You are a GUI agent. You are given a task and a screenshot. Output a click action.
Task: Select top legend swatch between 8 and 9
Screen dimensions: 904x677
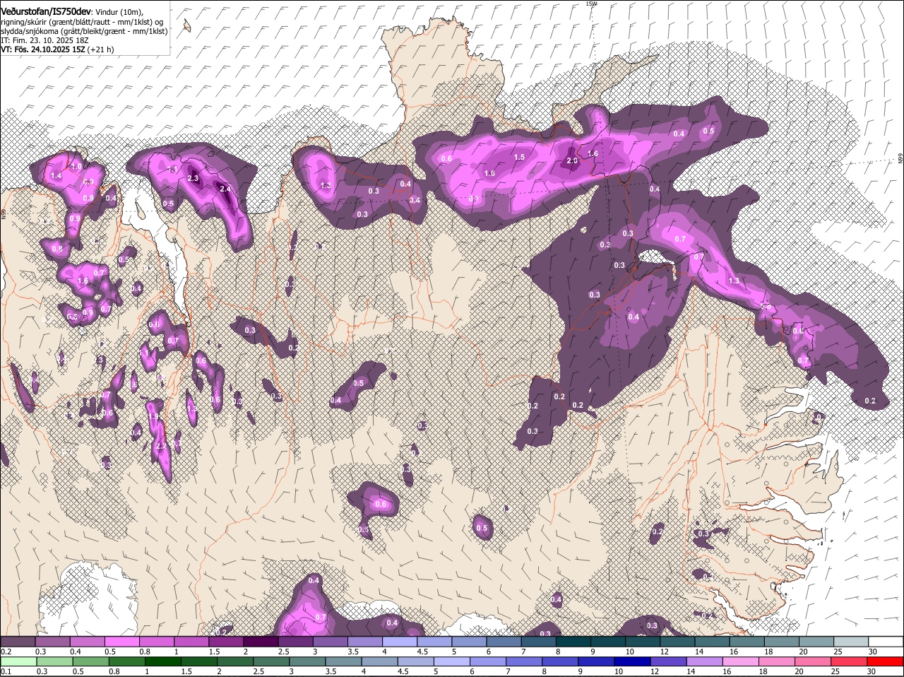tap(573, 641)
